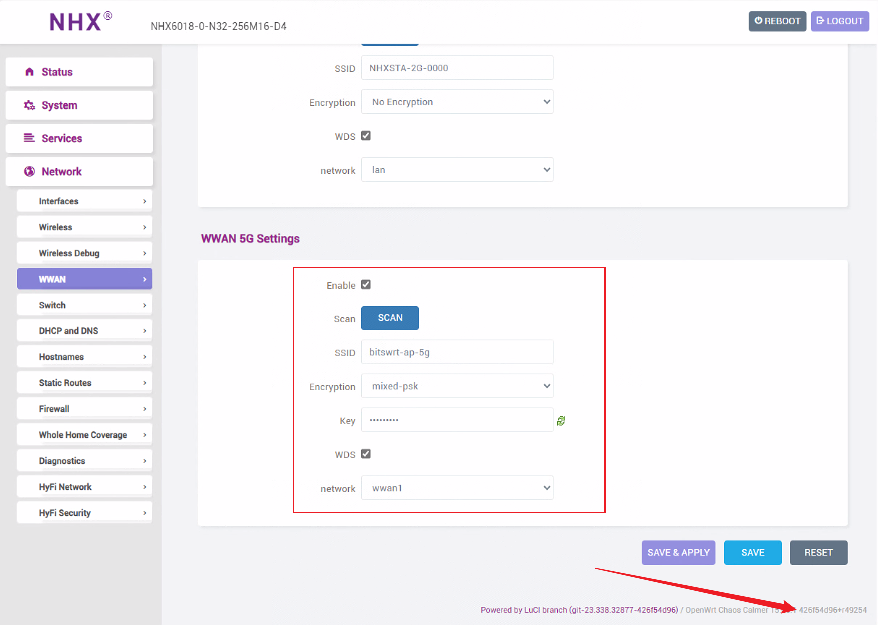Open the No Encryption dropdown
This screenshot has height=625, width=878.
456,102
